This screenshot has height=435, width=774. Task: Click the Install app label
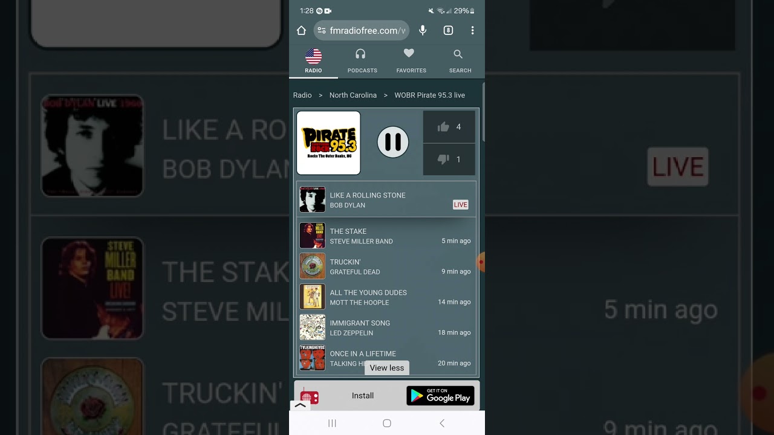[363, 396]
